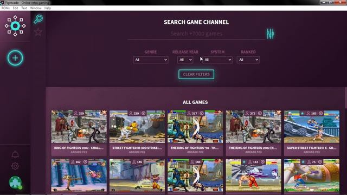347x195 pixels.
Task: Focus the Search +7000 games field
Action: (196, 34)
